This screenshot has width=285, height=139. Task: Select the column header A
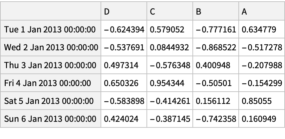pyautogui.click(x=261, y=12)
